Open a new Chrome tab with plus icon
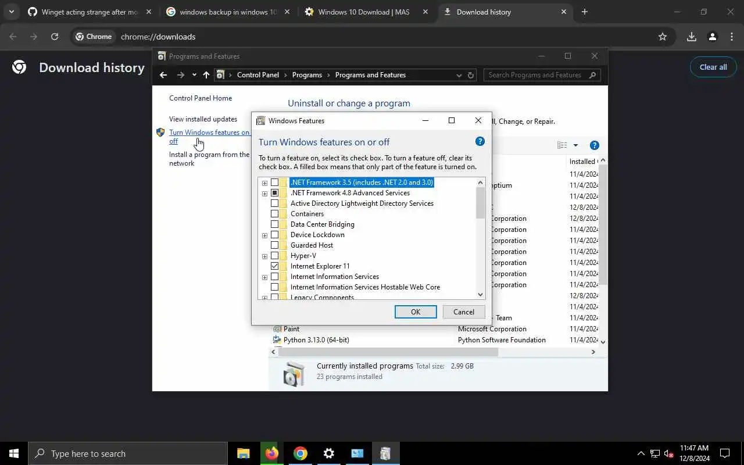The height and width of the screenshot is (465, 744). click(585, 12)
